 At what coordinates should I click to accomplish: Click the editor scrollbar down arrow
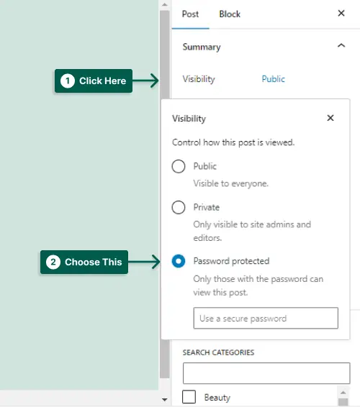tap(165, 400)
